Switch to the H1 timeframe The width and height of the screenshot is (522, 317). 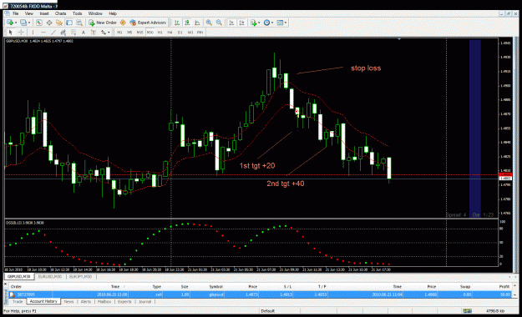[x=160, y=33]
